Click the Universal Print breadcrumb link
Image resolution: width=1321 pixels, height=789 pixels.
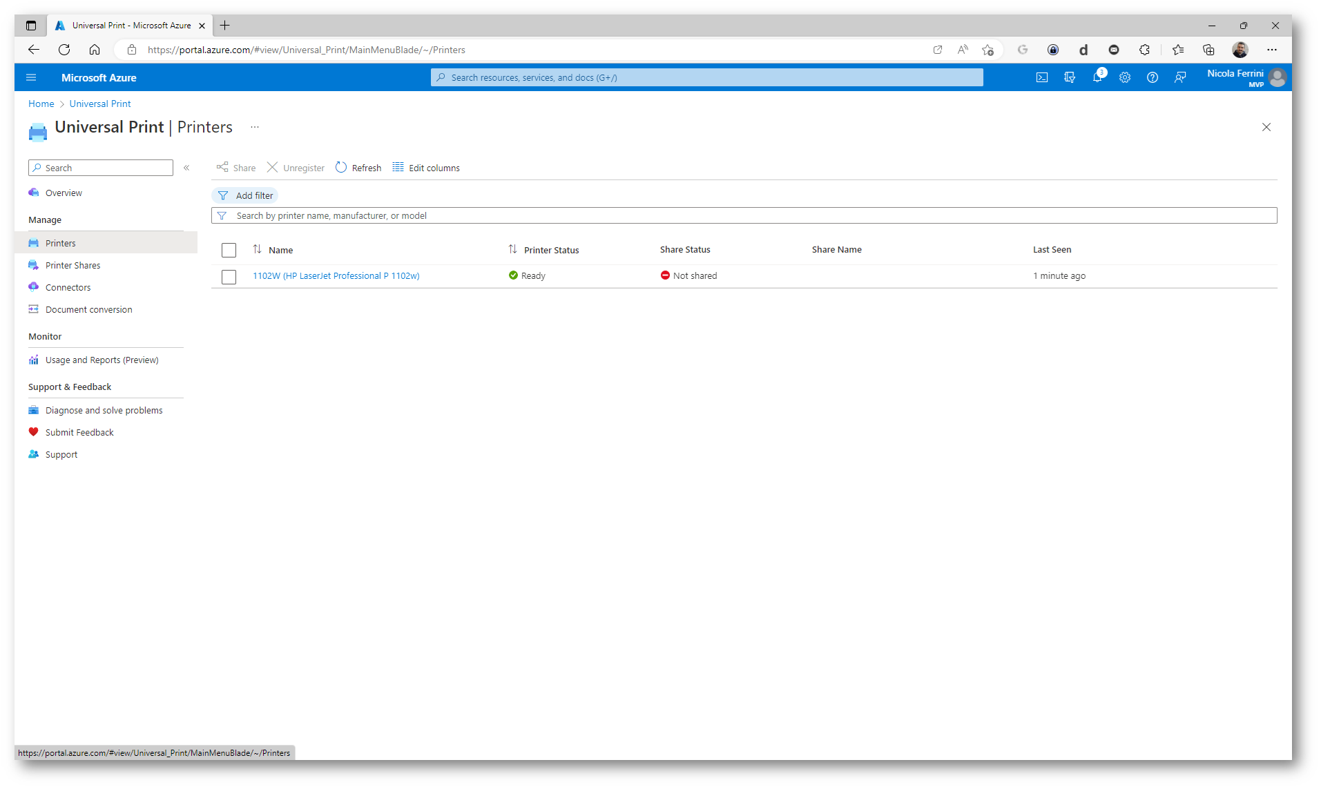[x=100, y=104]
